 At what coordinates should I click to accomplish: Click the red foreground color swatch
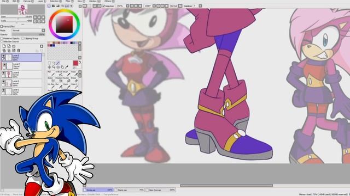tap(75, 63)
